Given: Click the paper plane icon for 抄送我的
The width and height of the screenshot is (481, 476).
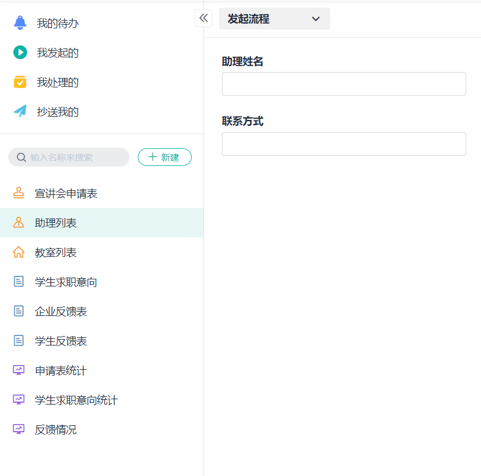Looking at the screenshot, I should (20, 112).
